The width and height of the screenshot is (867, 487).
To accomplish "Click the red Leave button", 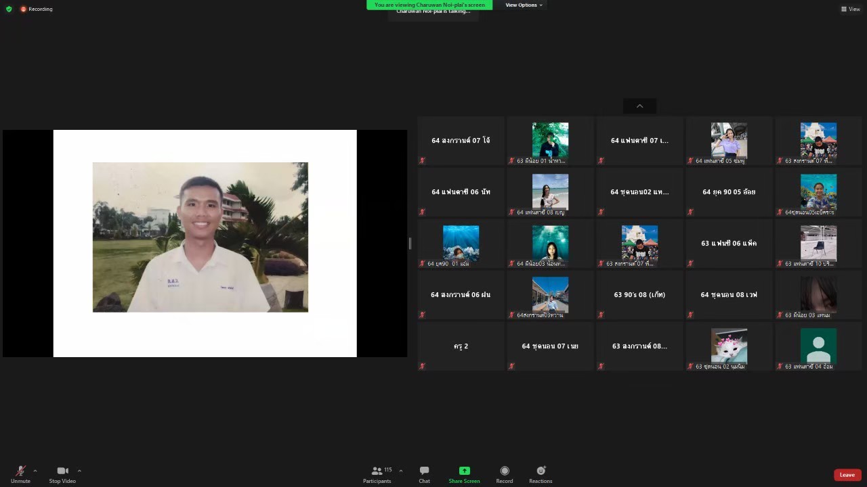I will coord(847,475).
